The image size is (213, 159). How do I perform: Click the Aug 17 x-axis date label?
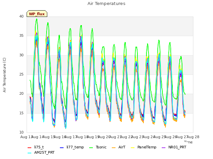click(x=71, y=137)
